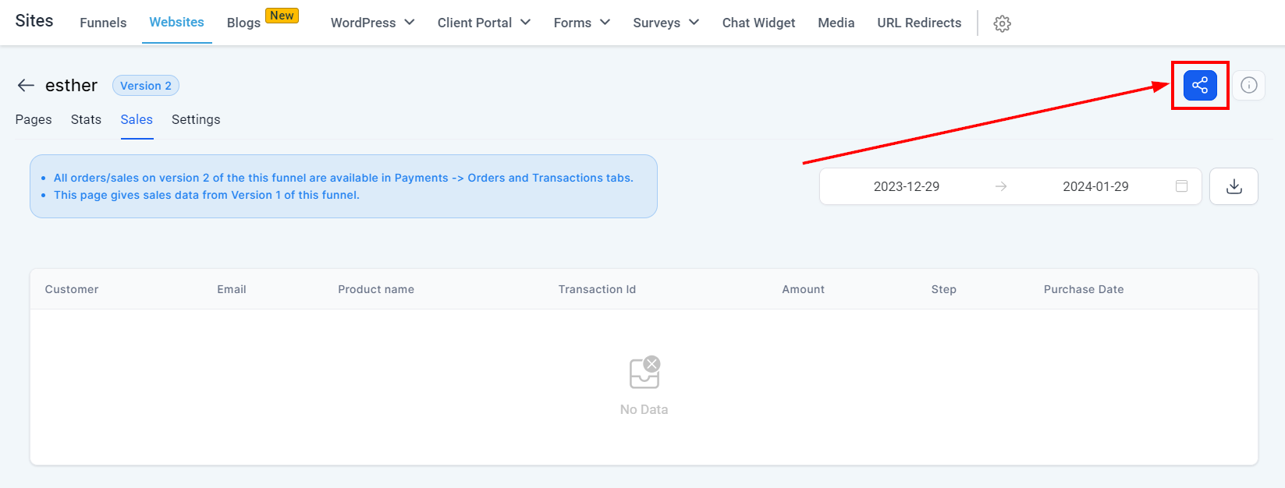Screen dimensions: 1285x488
Task: Open the Forms dropdown menu
Action: click(x=581, y=23)
